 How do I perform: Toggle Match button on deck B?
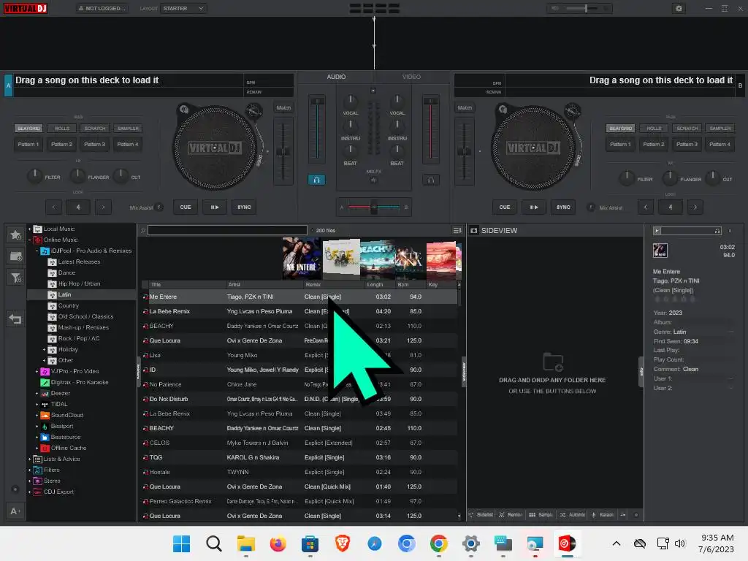click(465, 108)
